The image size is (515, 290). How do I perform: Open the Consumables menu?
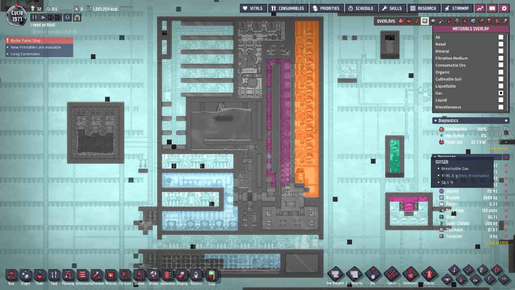pos(288,8)
